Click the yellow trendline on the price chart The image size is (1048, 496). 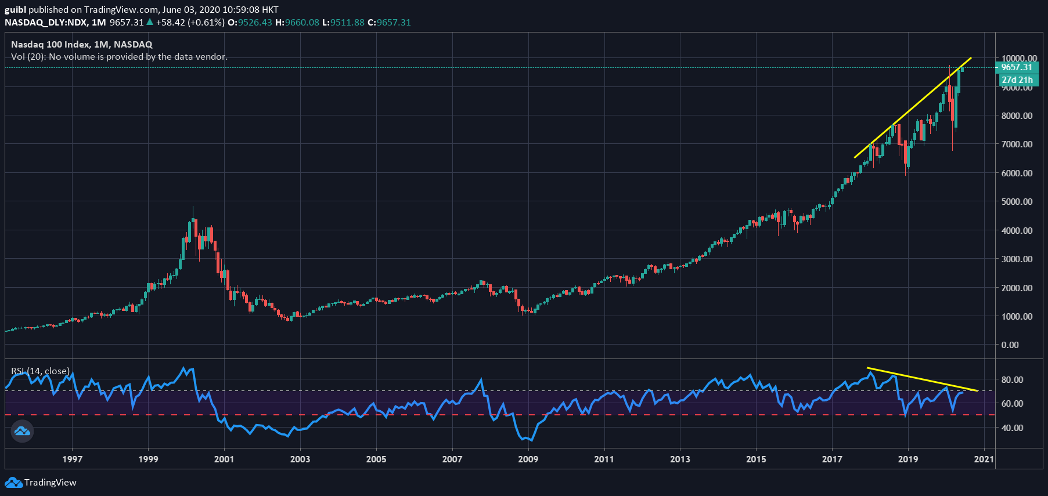[x=913, y=108]
